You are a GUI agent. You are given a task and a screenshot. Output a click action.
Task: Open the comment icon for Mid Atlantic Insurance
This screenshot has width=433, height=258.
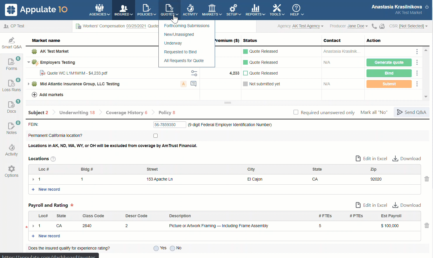click(x=193, y=84)
